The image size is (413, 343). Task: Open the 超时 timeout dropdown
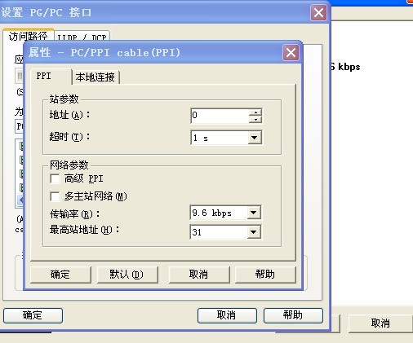coord(255,138)
